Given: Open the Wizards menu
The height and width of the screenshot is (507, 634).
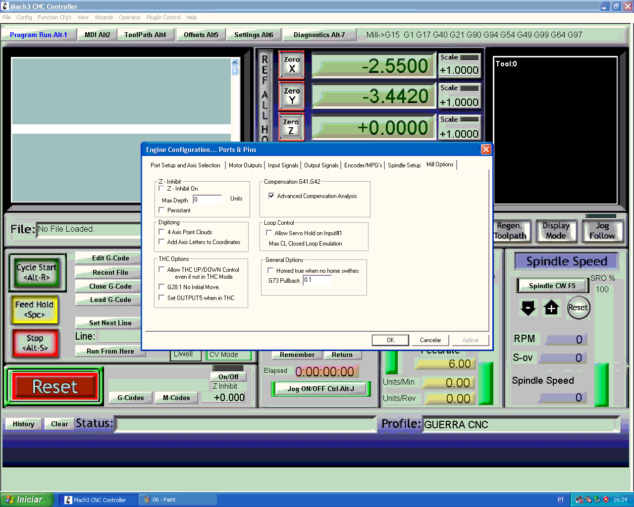Looking at the screenshot, I should [x=104, y=17].
